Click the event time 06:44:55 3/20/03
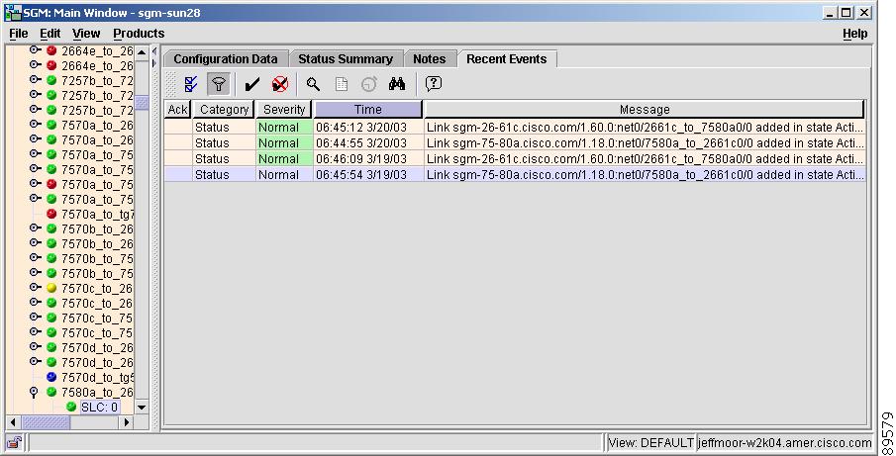The height and width of the screenshot is (456, 896). pyautogui.click(x=361, y=143)
